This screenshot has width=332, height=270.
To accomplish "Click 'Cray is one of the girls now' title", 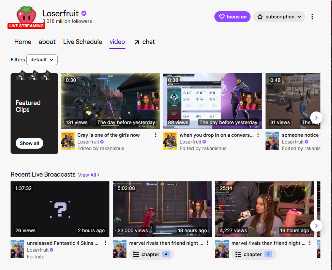I will point(108,135).
